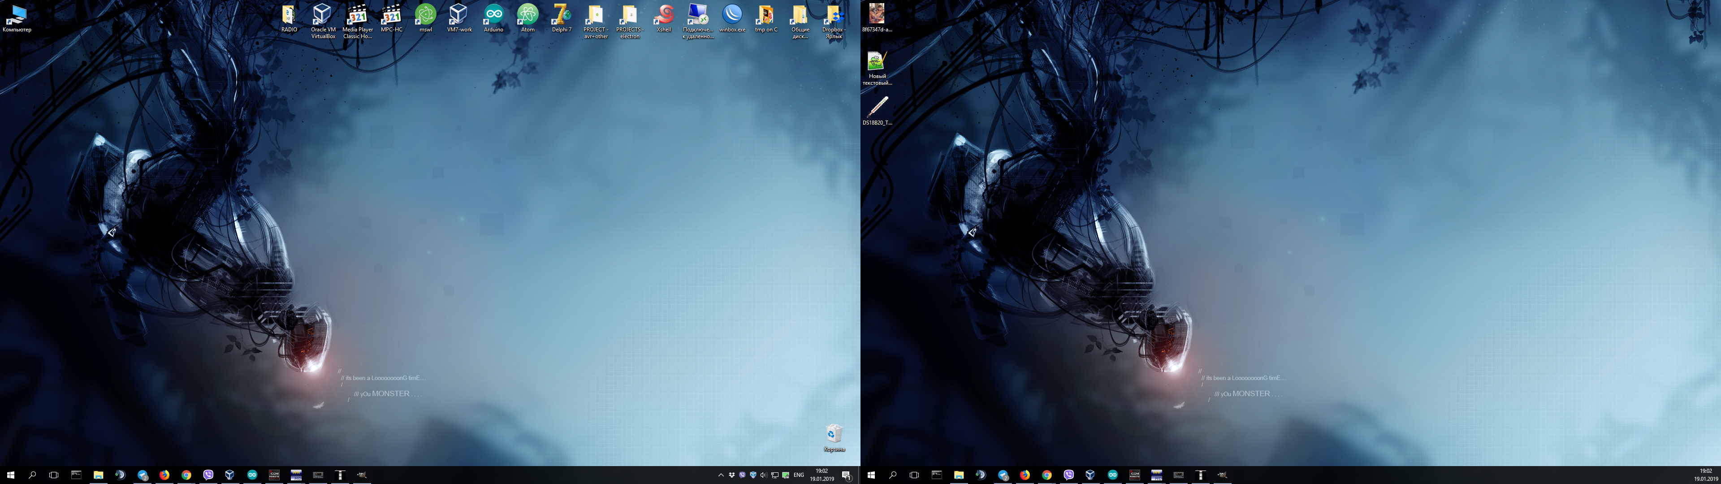This screenshot has width=1721, height=484.
Task: Open Firefox on right taskbar
Action: point(1025,475)
